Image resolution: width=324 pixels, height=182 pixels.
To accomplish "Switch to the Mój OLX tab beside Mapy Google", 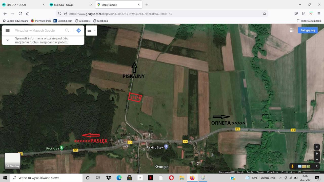I will click(x=71, y=5).
